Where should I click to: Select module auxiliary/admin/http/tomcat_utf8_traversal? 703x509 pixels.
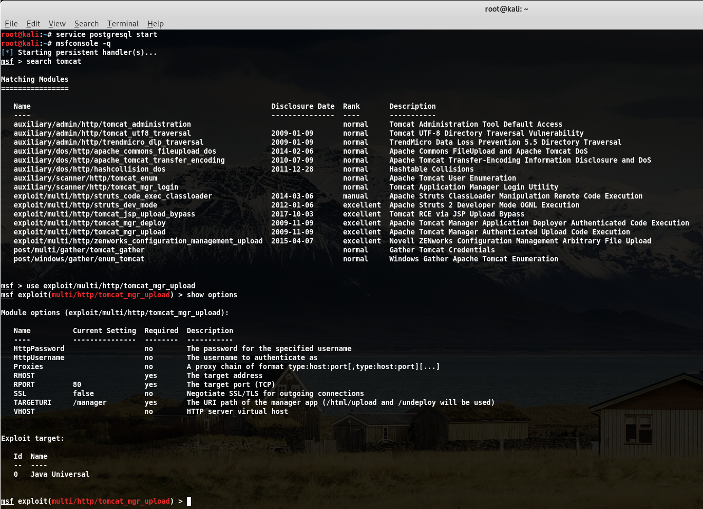coord(102,133)
